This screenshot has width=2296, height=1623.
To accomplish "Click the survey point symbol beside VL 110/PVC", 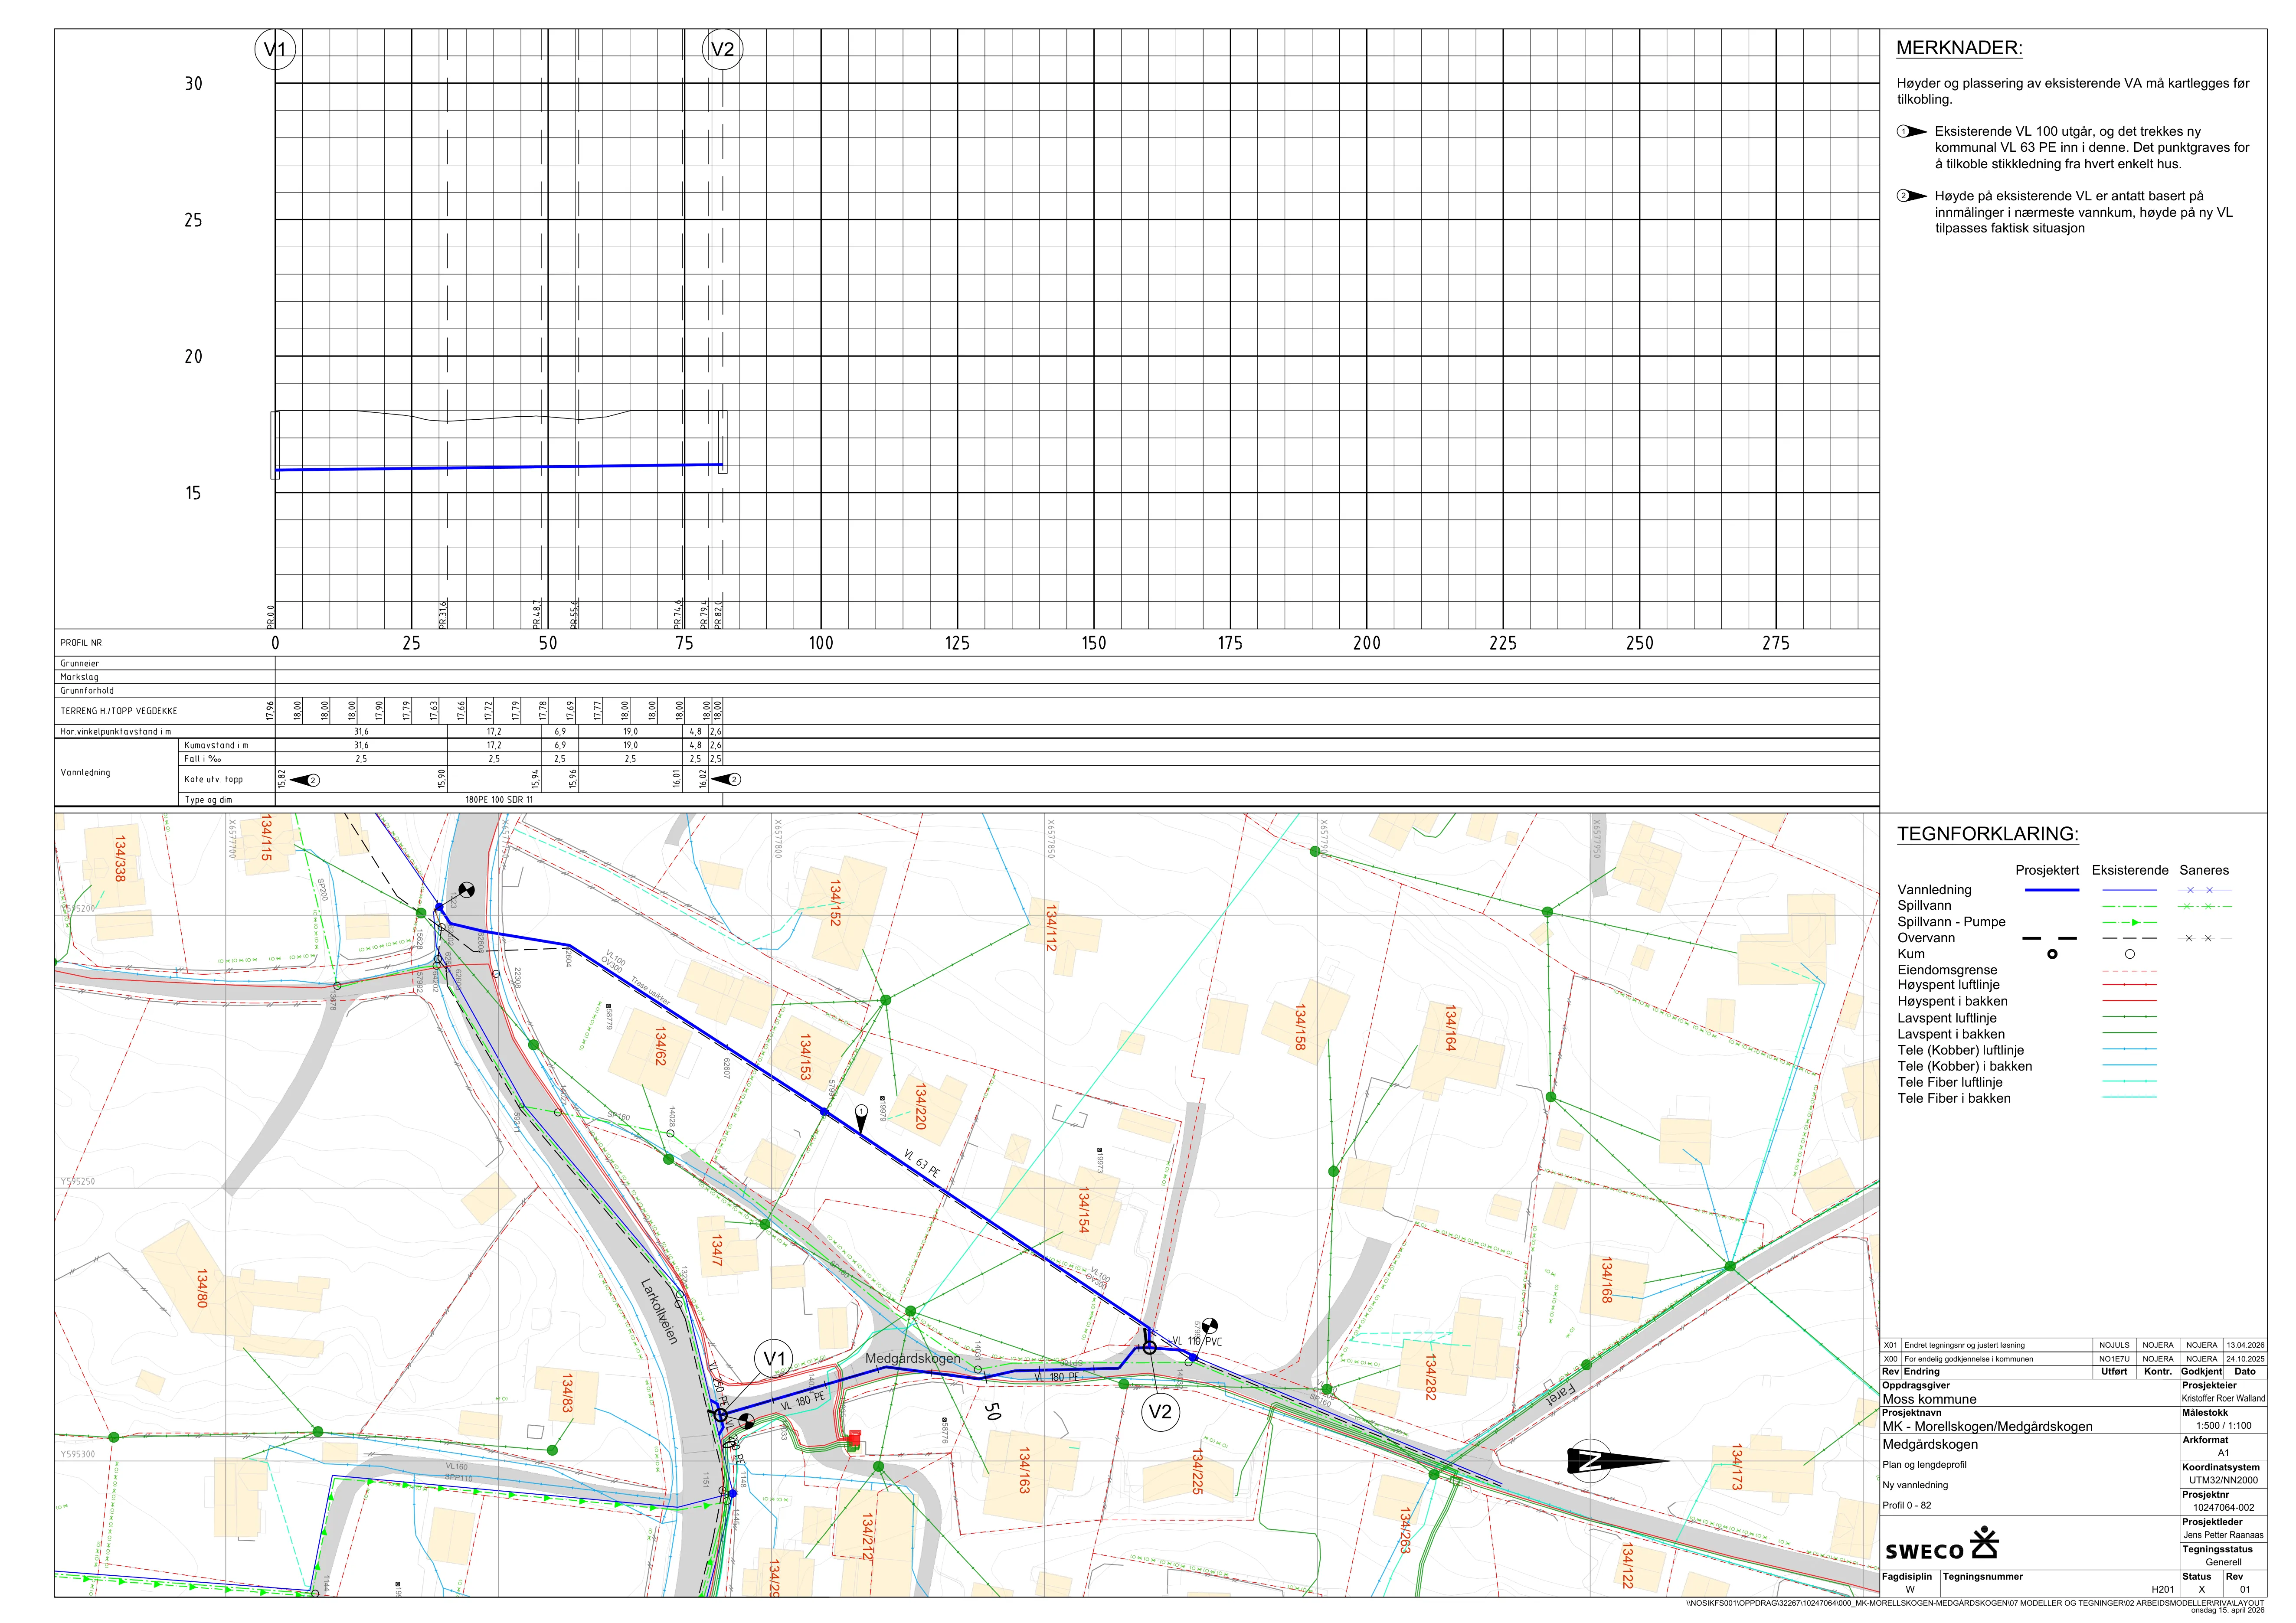I will click(1209, 1326).
